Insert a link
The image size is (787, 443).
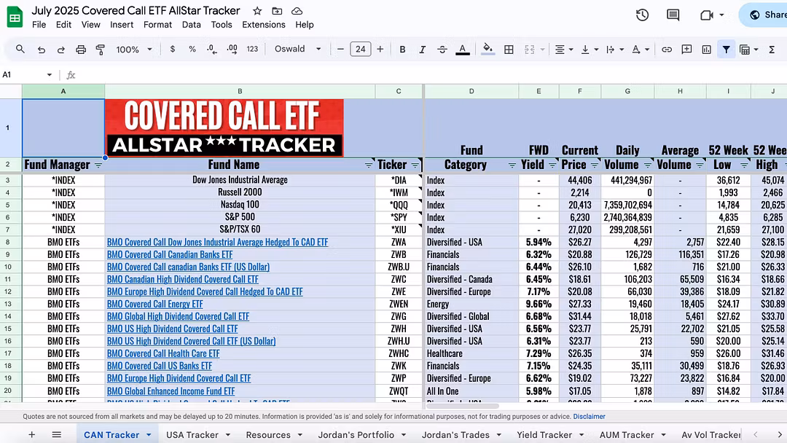click(667, 49)
